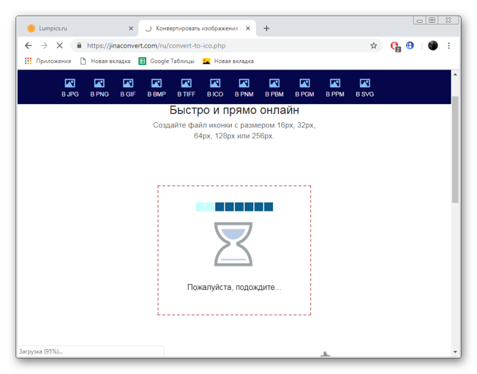The width and height of the screenshot is (477, 374).
Task: Stop page loading with the X button
Action: click(x=60, y=46)
